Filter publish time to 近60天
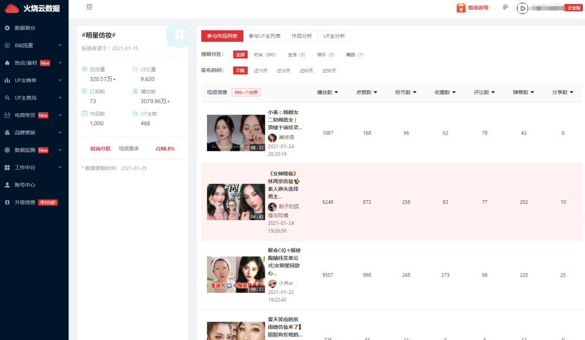 (x=306, y=70)
